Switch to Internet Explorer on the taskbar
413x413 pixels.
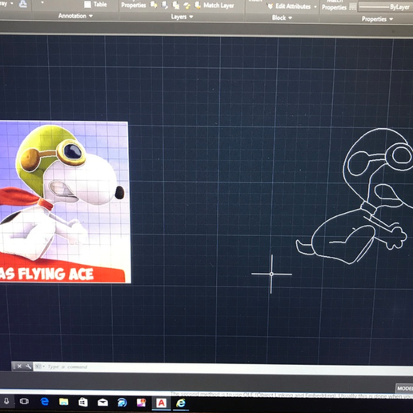point(181,403)
